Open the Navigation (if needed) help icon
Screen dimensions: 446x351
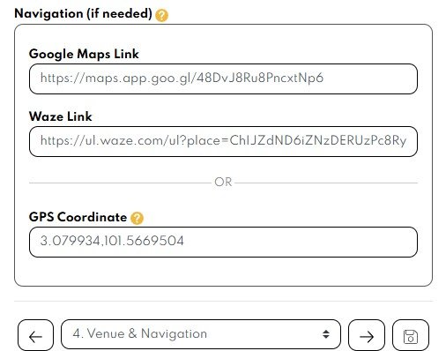(x=161, y=15)
